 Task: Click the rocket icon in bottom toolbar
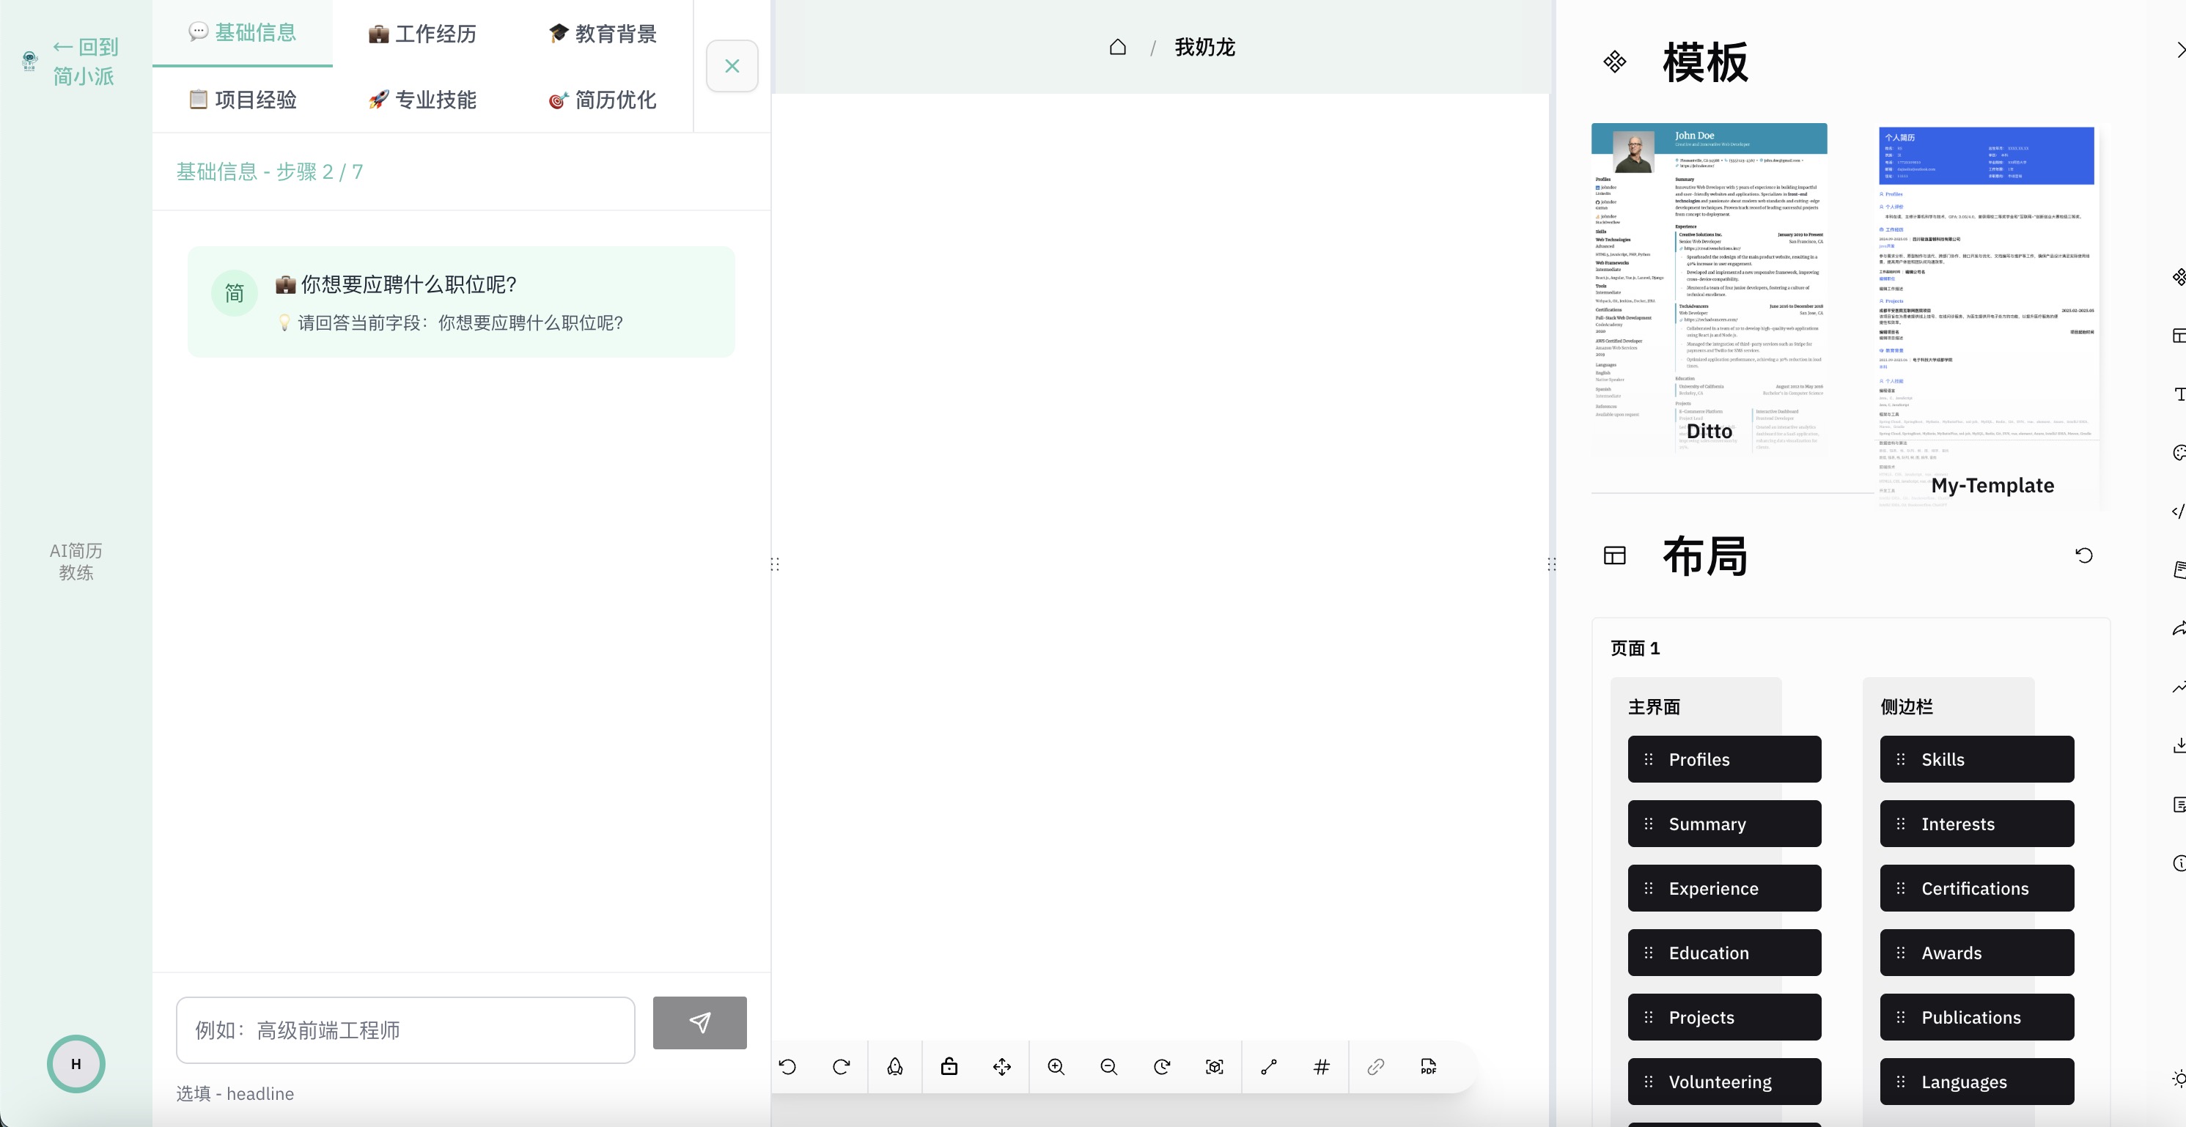(895, 1066)
